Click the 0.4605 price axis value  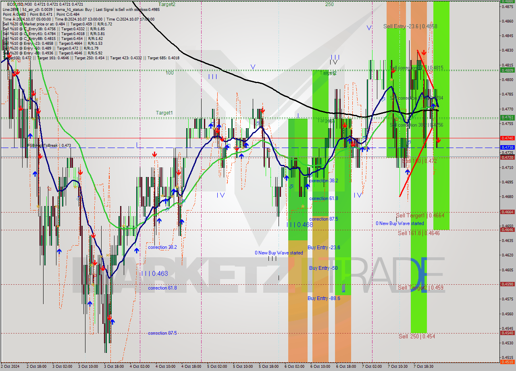pos(507,269)
